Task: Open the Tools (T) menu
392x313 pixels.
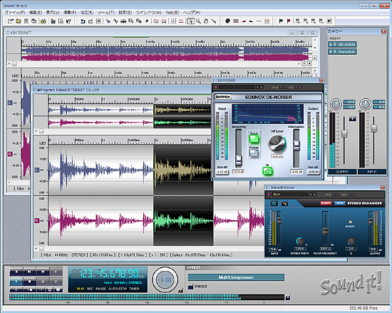Action: 106,13
